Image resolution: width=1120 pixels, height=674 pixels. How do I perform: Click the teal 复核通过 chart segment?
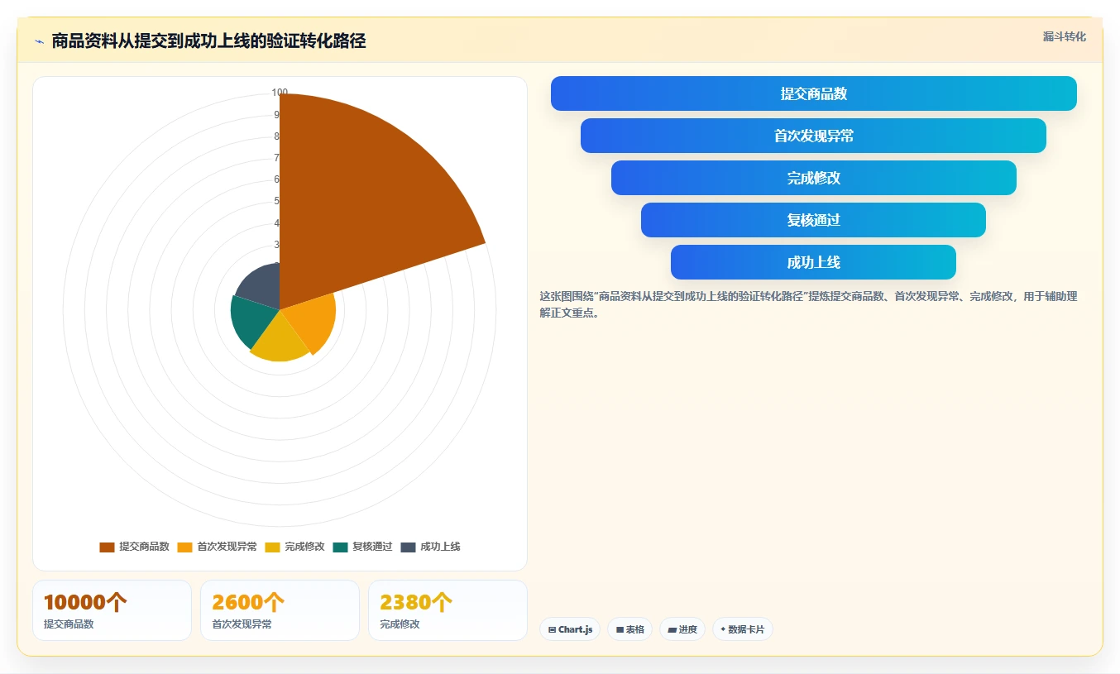pyautogui.click(x=251, y=319)
